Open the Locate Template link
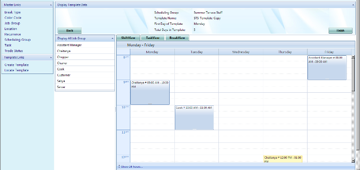Screen dimensions: 360x170 (16, 70)
